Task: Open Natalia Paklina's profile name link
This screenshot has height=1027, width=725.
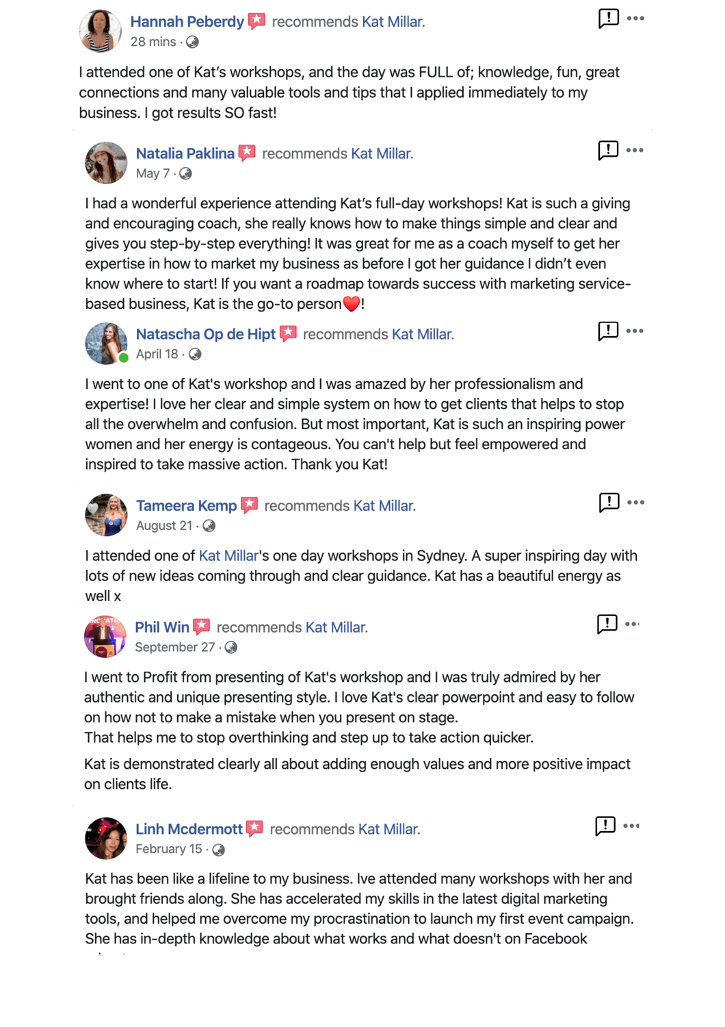Action: (x=185, y=153)
